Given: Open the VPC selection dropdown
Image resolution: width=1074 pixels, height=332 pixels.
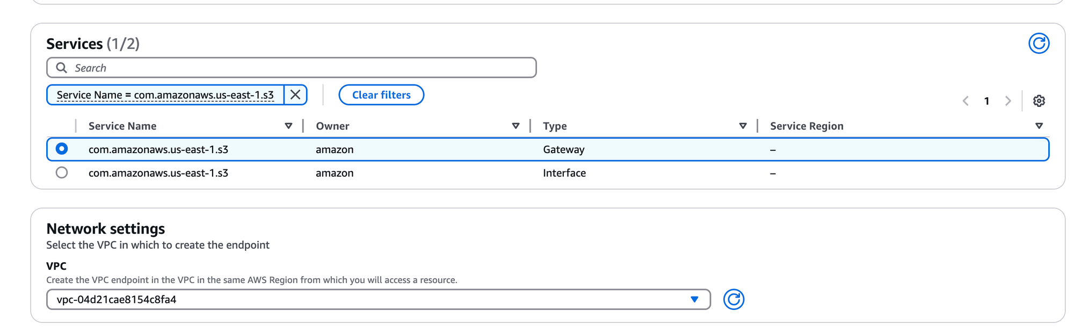Looking at the screenshot, I should tap(379, 299).
